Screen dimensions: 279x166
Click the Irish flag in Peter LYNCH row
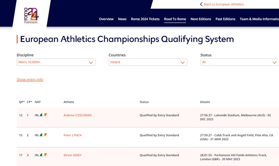[x=43, y=135]
